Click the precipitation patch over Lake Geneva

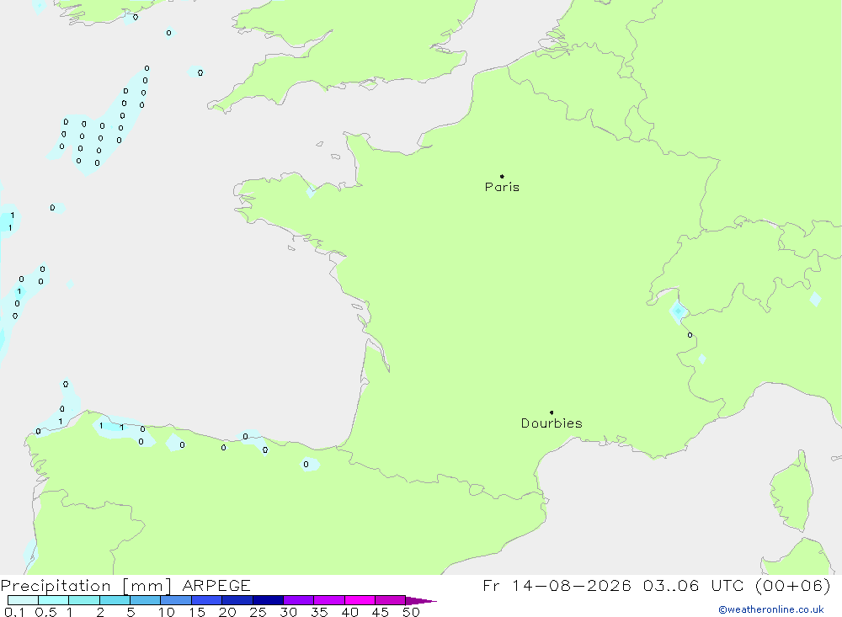coord(678,311)
